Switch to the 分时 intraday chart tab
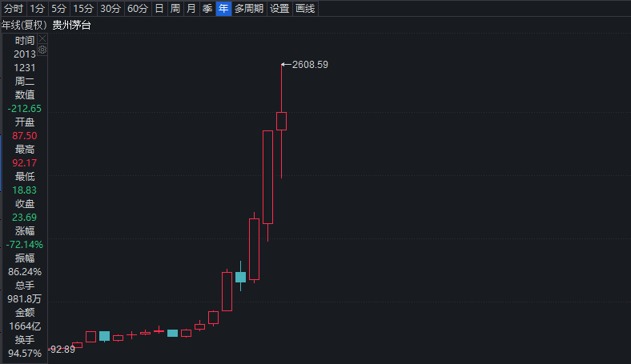631x364 pixels. [14, 9]
